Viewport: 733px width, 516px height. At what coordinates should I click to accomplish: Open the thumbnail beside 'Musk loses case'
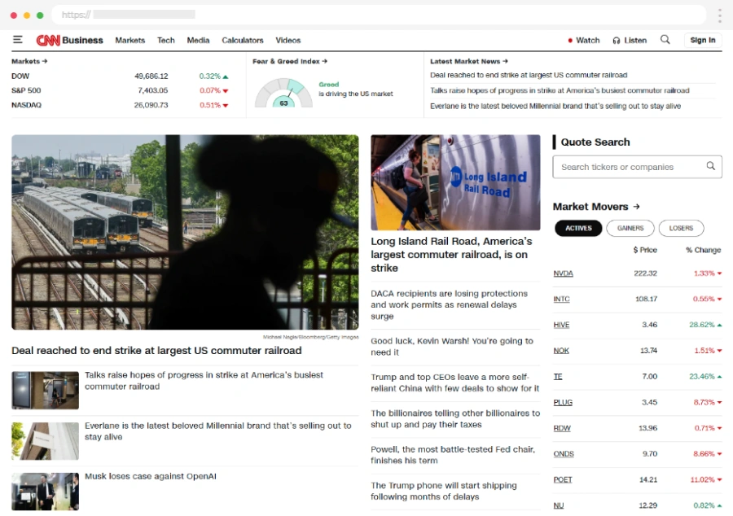[46, 492]
